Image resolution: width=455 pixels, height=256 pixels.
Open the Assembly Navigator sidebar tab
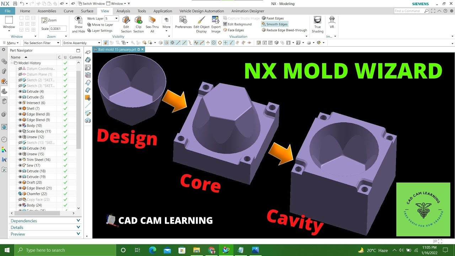tap(4, 71)
